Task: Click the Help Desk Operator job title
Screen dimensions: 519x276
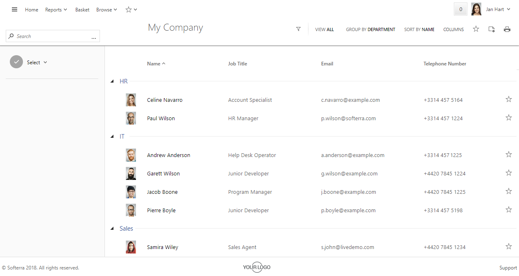Action: (252, 155)
